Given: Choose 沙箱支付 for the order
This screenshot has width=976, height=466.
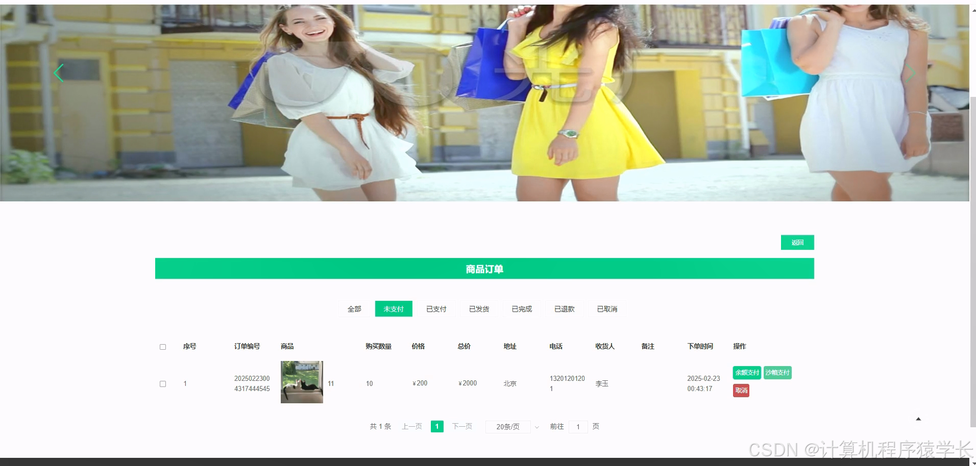Looking at the screenshot, I should (x=777, y=373).
